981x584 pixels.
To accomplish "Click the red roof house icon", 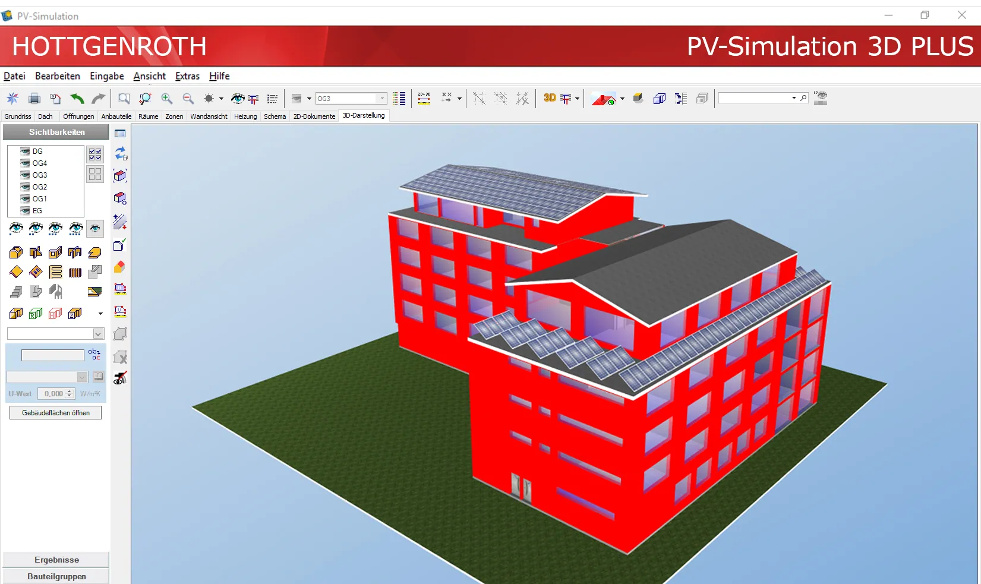I will point(603,99).
